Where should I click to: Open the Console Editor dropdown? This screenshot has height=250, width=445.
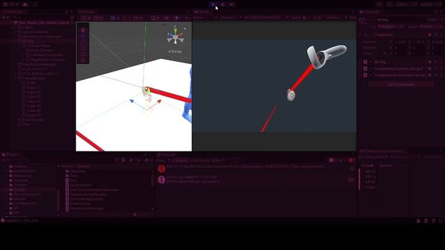[x=218, y=160]
